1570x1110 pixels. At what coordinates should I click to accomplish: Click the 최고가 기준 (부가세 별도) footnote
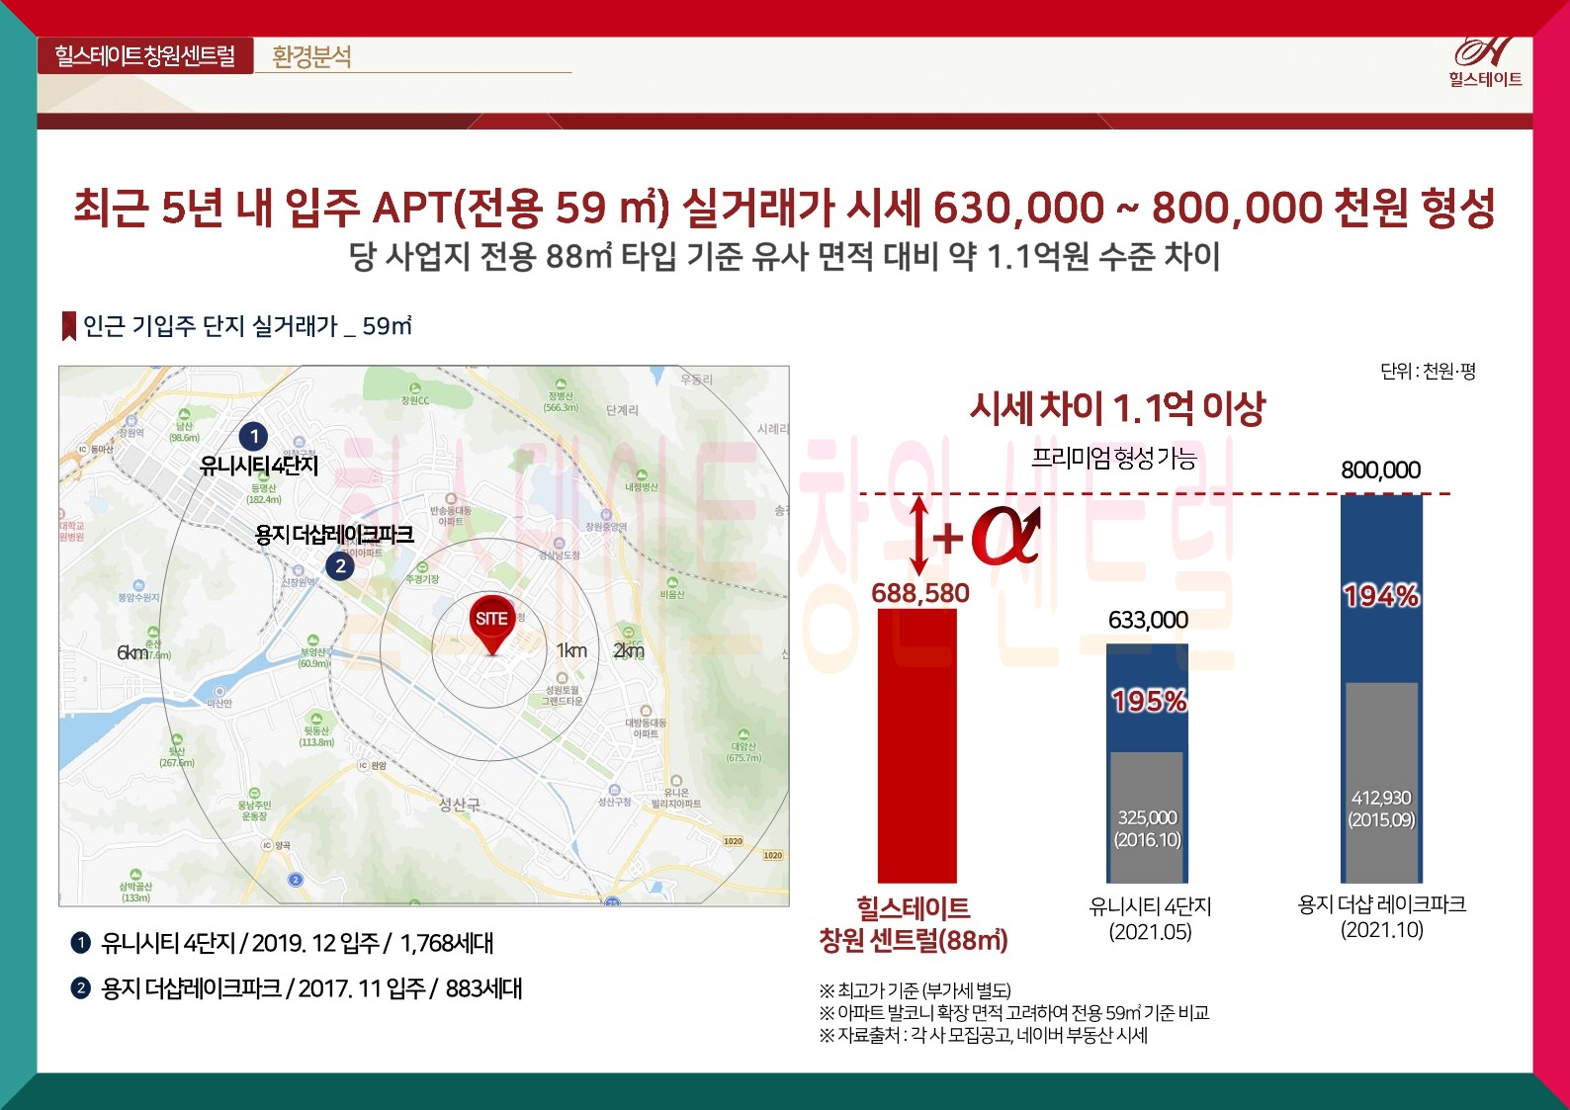(916, 990)
